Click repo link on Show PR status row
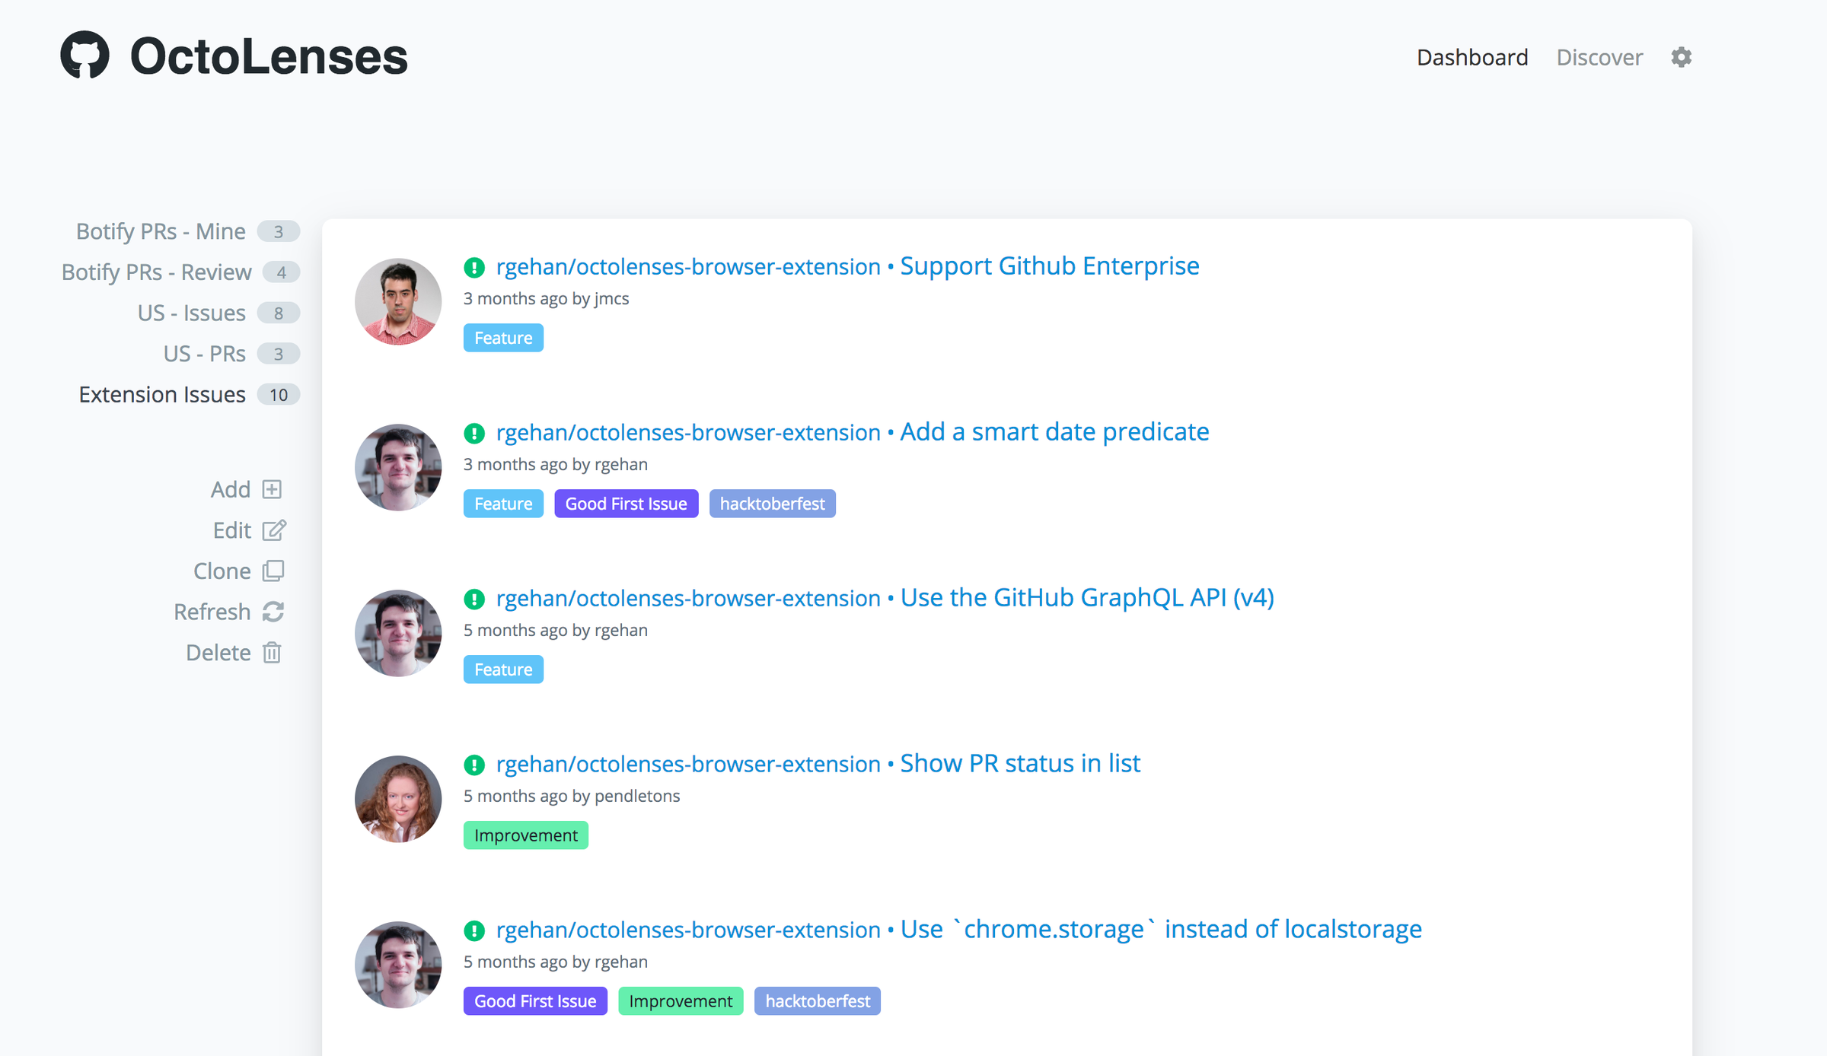Screen dimensions: 1827x1056 click(x=688, y=765)
